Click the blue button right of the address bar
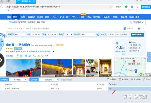151x103 pixels. coord(146,7)
